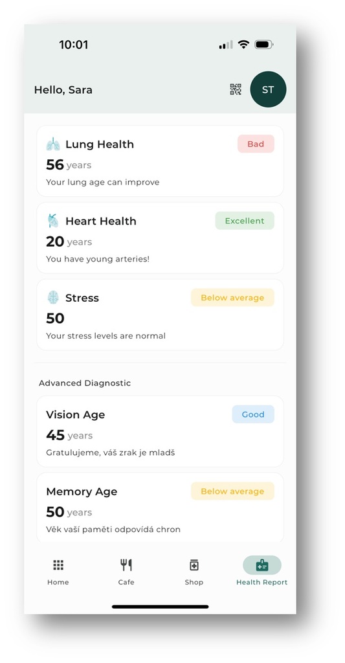Viewport: 345px width, 663px height.
Task: Click the lungs icon beside Lung Health
Action: pos(53,144)
